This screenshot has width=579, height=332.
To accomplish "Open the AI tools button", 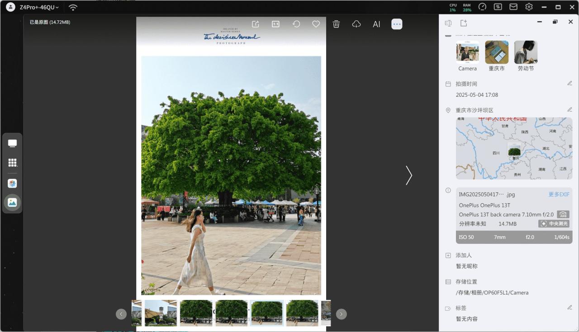I will [376, 24].
